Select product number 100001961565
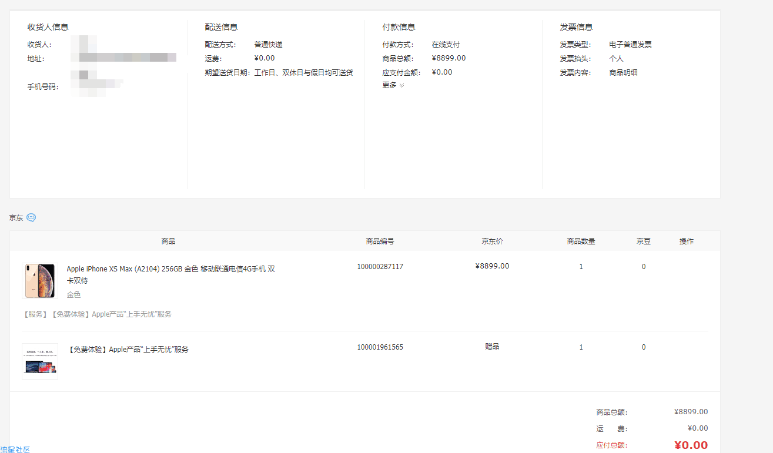773x453 pixels. [x=380, y=347]
